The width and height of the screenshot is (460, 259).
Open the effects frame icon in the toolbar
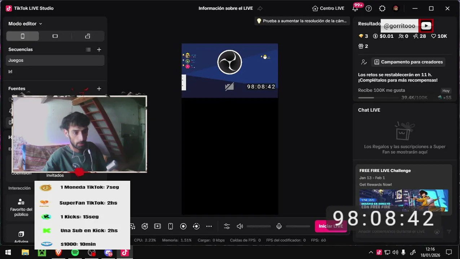[x=158, y=226]
